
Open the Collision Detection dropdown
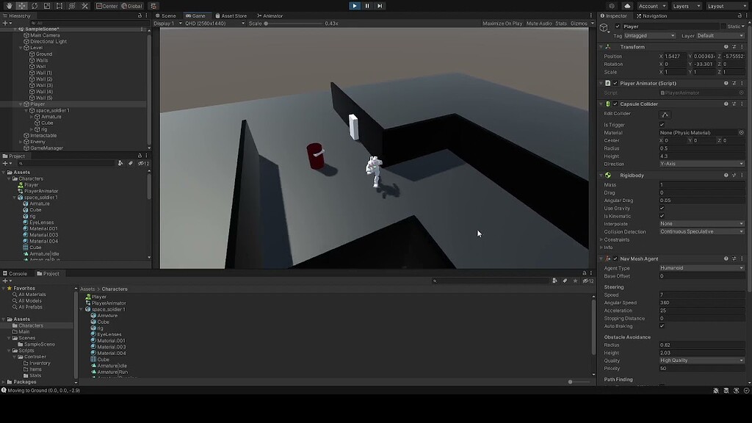pyautogui.click(x=700, y=231)
